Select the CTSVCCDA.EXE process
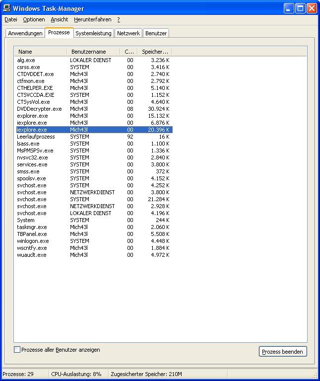 click(94, 95)
